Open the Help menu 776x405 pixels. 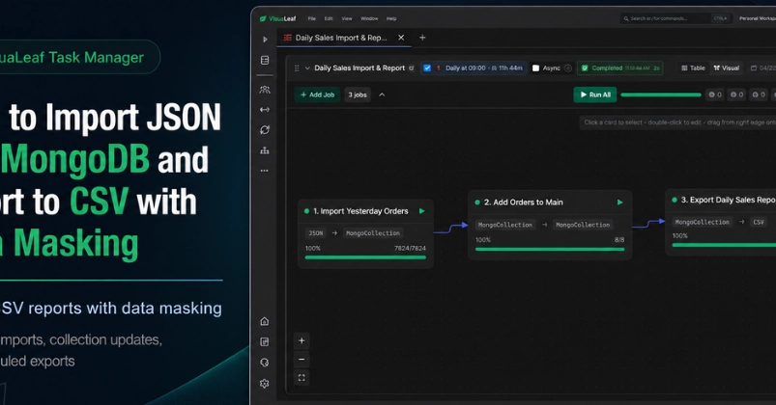[391, 18]
